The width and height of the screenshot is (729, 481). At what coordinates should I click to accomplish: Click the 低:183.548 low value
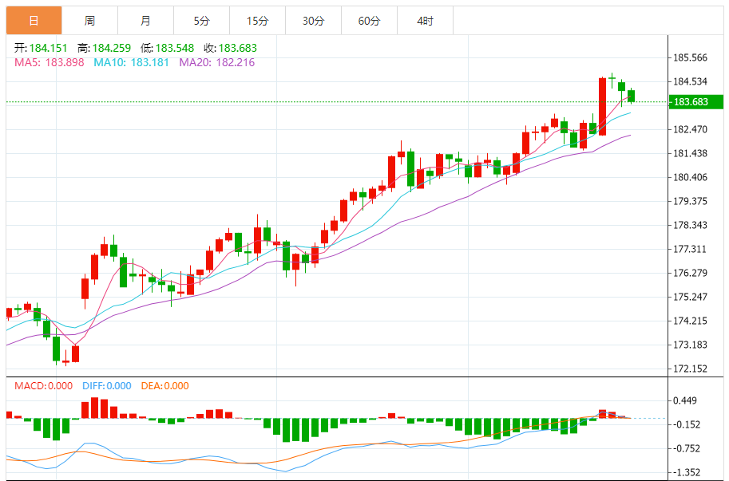click(x=168, y=48)
